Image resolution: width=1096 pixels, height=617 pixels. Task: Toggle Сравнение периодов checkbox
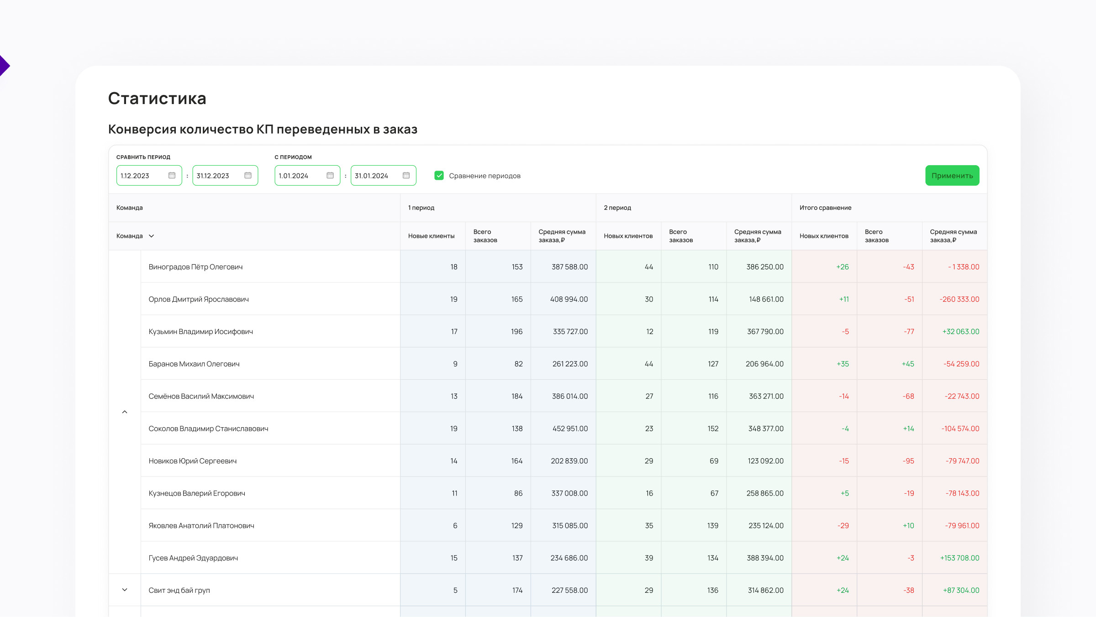coord(439,176)
